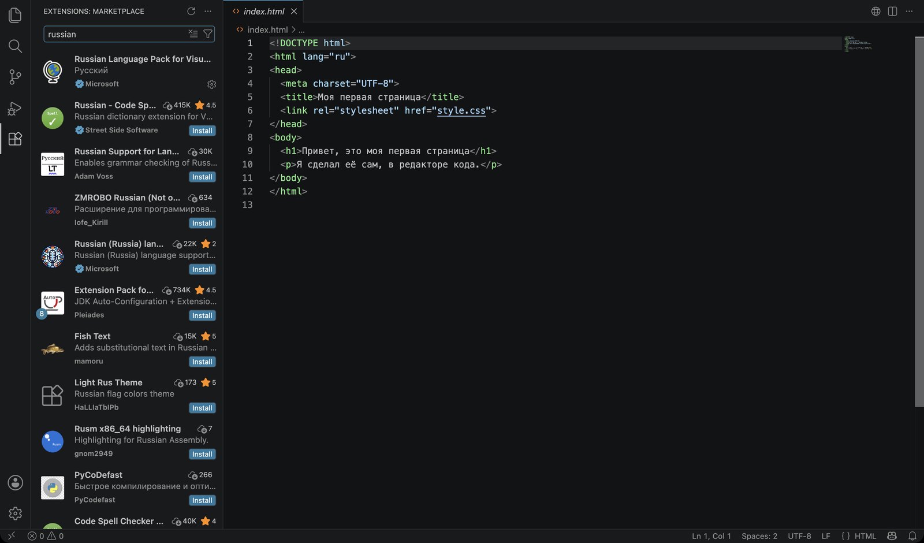This screenshot has height=543, width=924.
Task: Click the code minimap
Action: [858, 44]
